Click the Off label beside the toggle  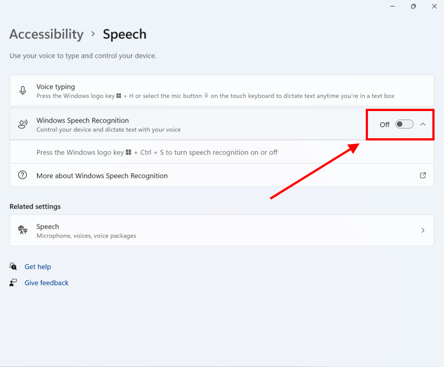[x=385, y=124]
